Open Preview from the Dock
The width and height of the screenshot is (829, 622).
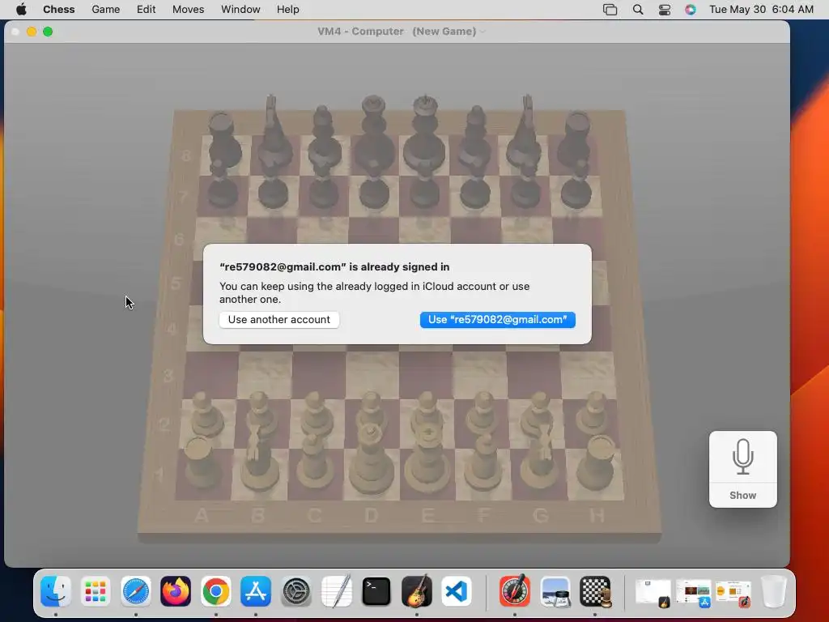555,590
